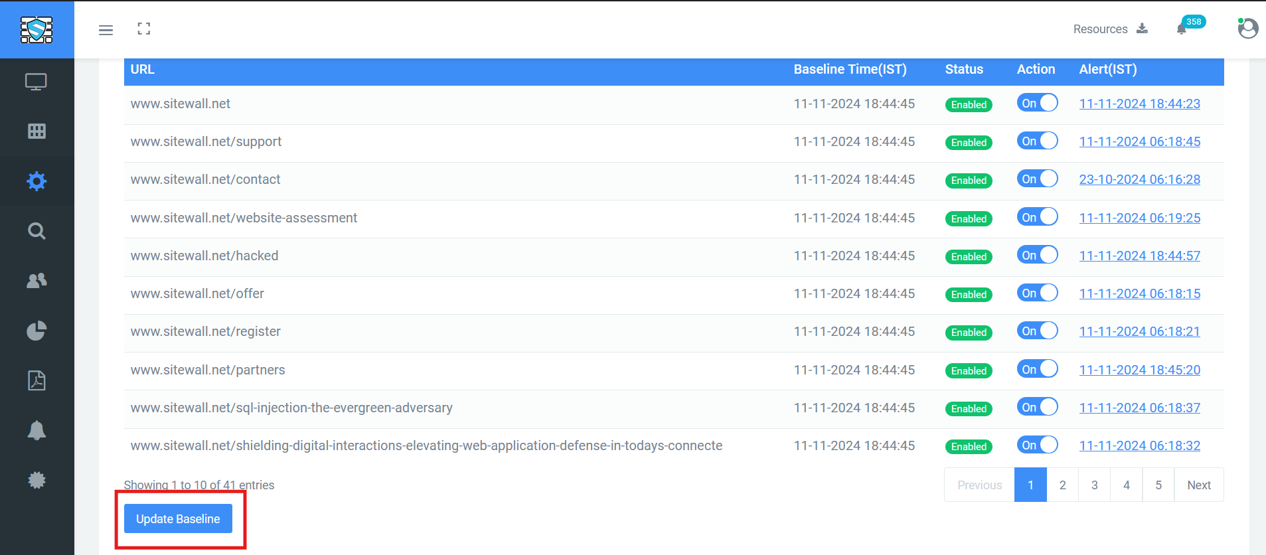Go to pagination page 4

click(1126, 485)
